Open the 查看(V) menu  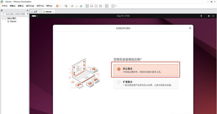(x=21, y=6)
